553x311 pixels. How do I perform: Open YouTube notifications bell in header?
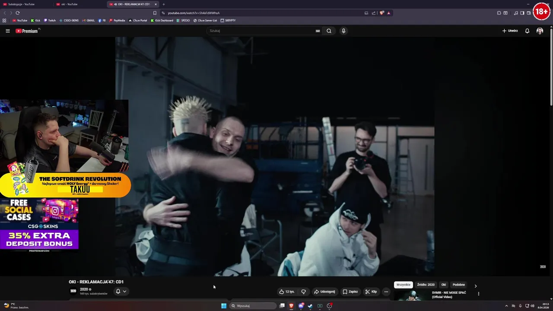pos(527,31)
